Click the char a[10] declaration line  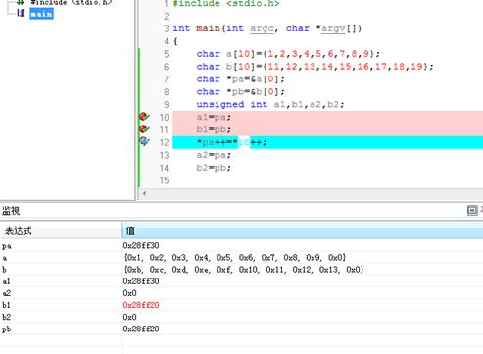pos(288,54)
